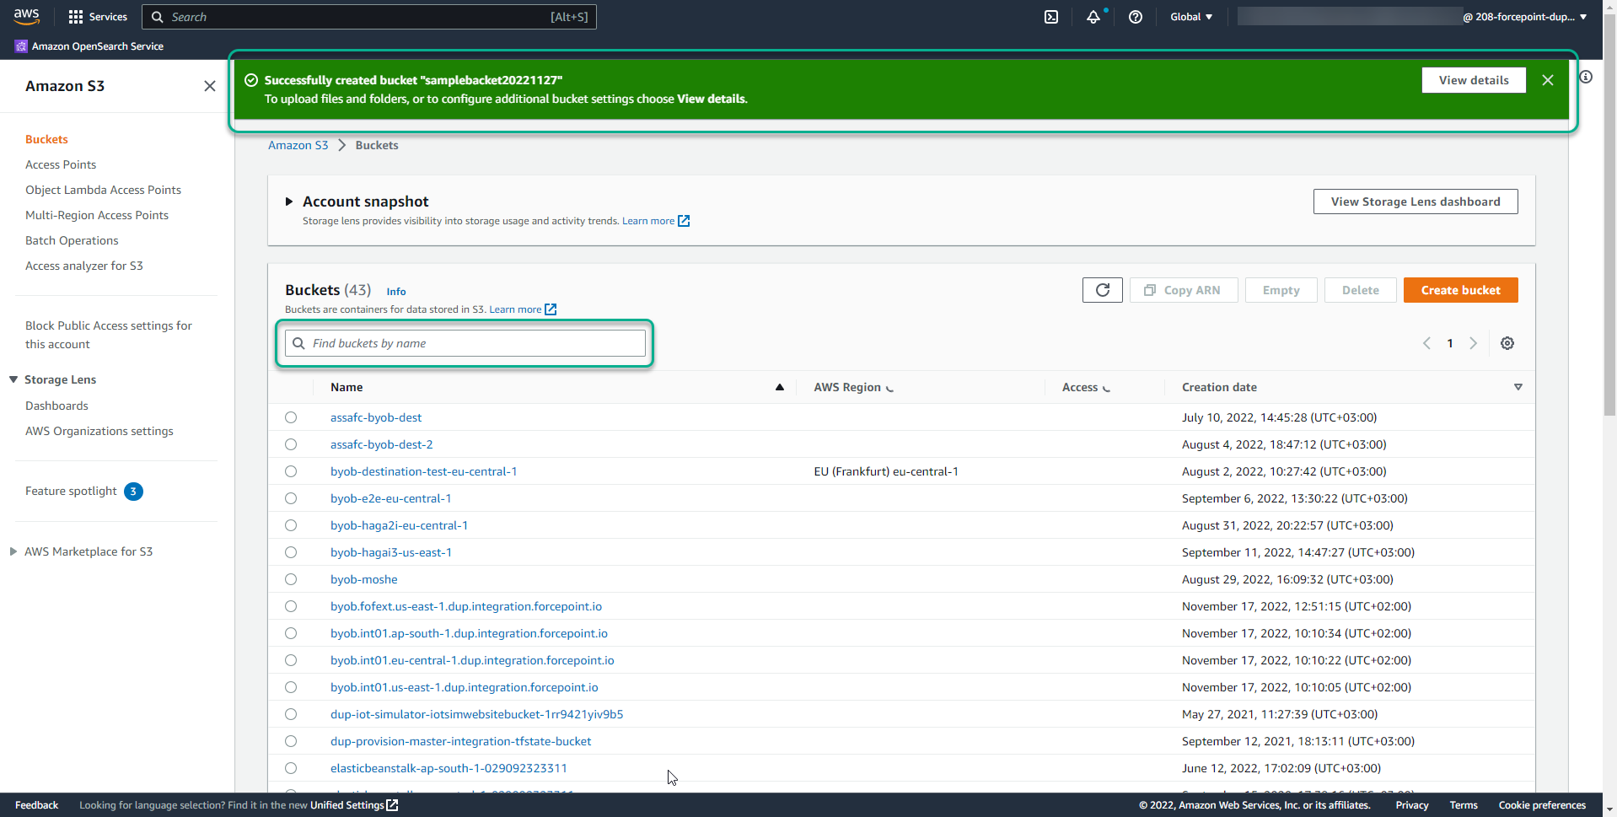
Task: Open the Services menu
Action: coord(98,16)
